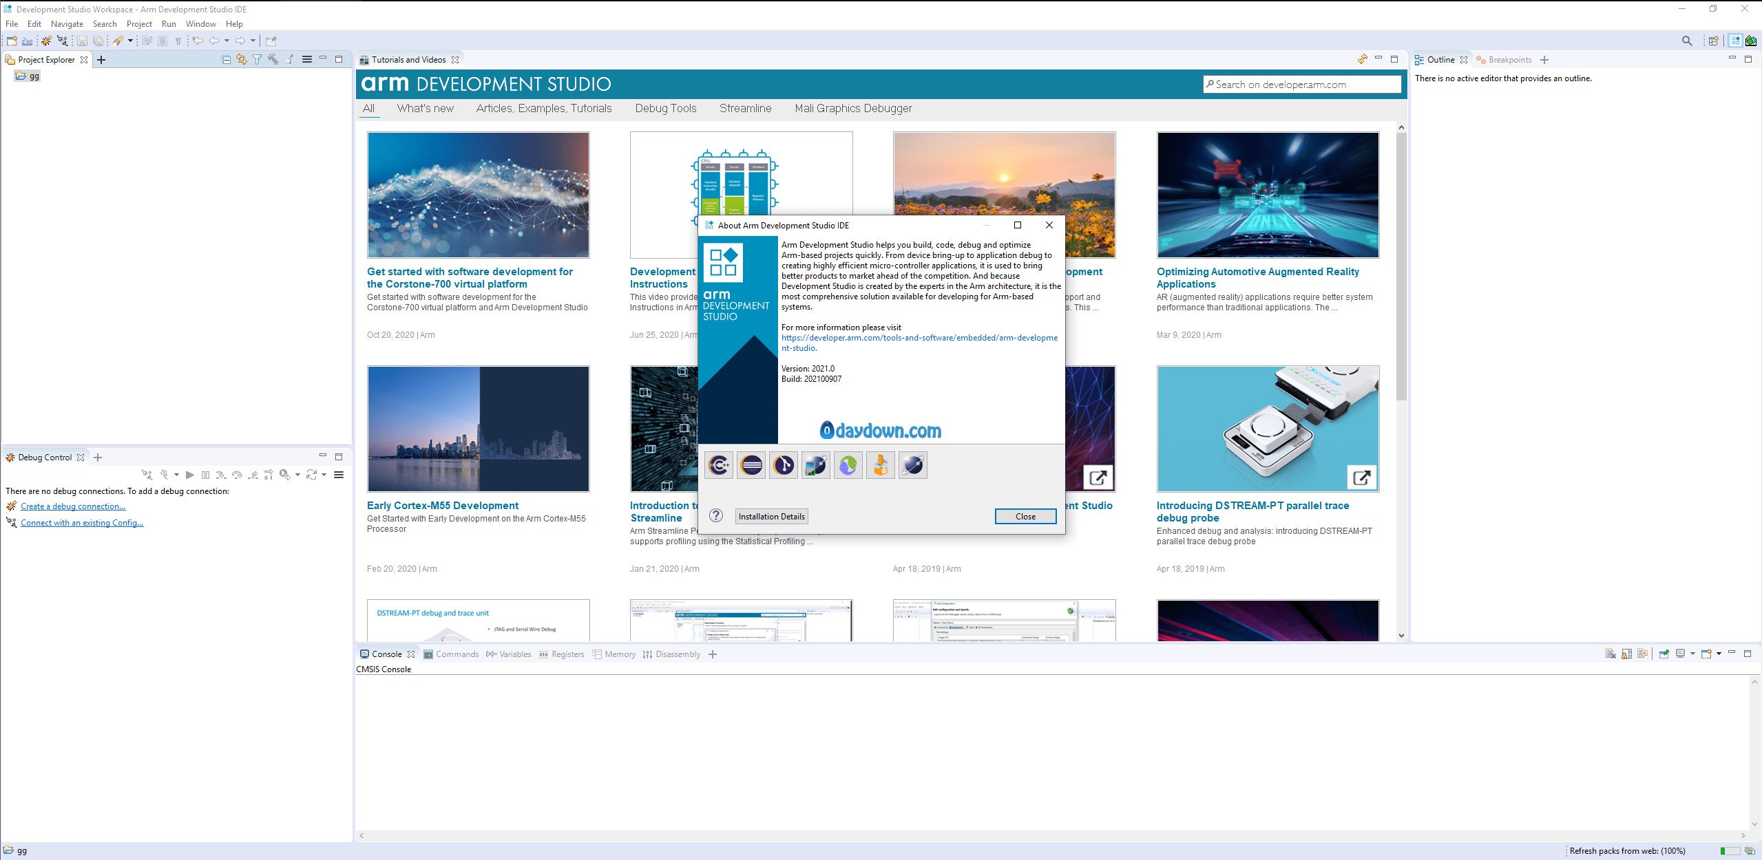Open the dropdown arrow next to the pen-shaped toolbar icon
The width and height of the screenshot is (1762, 860).
pyautogui.click(x=130, y=41)
